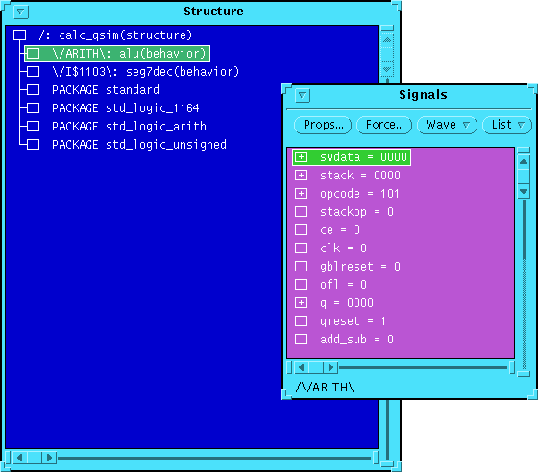Click the box beside ofl signal

coord(302,284)
